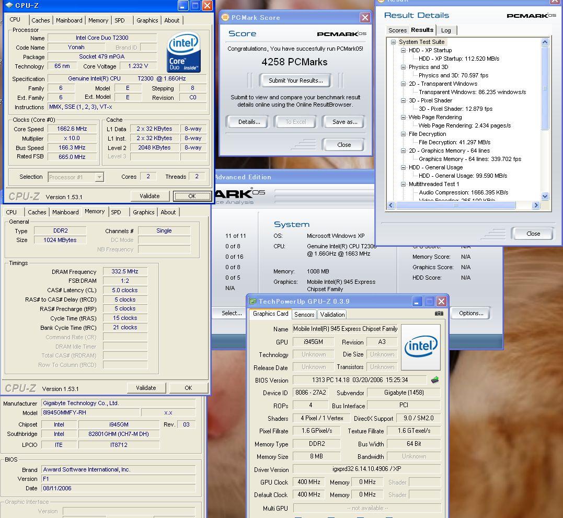Open the Sensors tab in GPU-Z
Image resolution: width=563 pixels, height=518 pixels.
click(x=304, y=315)
